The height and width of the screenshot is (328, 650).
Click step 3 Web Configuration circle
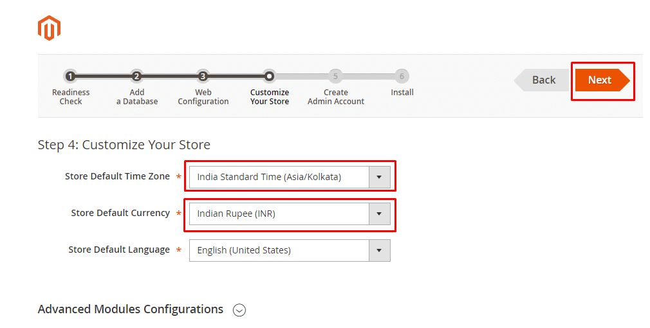(x=203, y=77)
